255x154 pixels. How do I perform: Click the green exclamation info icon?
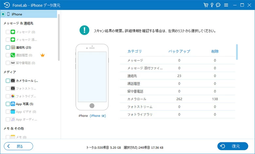[x=84, y=30]
